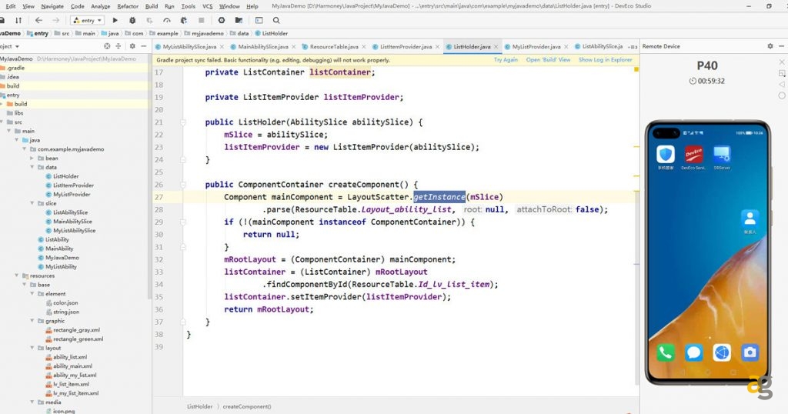Open the VCS menu
The image size is (788, 414).
tap(207, 6)
